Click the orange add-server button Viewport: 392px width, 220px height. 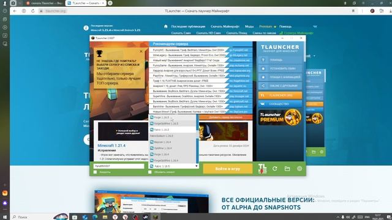[226, 117]
